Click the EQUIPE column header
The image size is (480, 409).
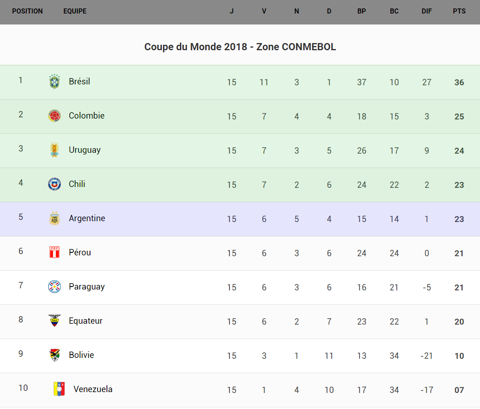pyautogui.click(x=75, y=11)
